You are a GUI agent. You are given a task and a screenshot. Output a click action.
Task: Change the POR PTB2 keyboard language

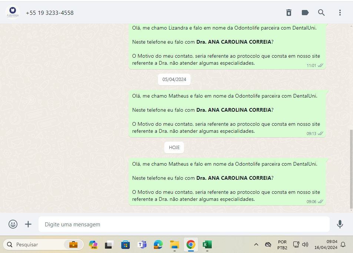(x=282, y=245)
